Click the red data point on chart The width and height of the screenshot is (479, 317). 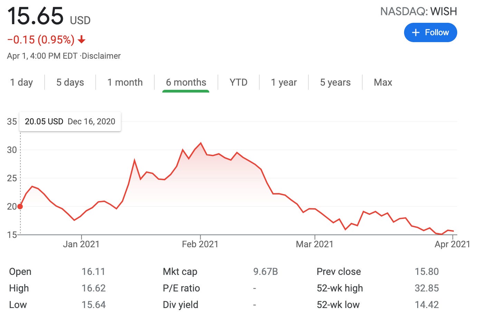[20, 206]
